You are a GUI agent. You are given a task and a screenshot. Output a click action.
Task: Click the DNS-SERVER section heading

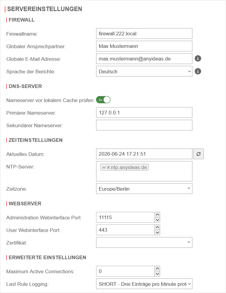point(25,86)
